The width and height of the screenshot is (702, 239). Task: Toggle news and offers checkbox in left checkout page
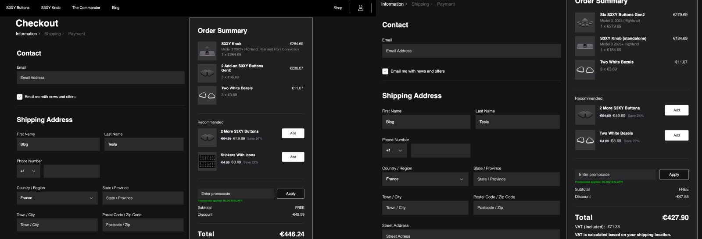click(x=20, y=97)
